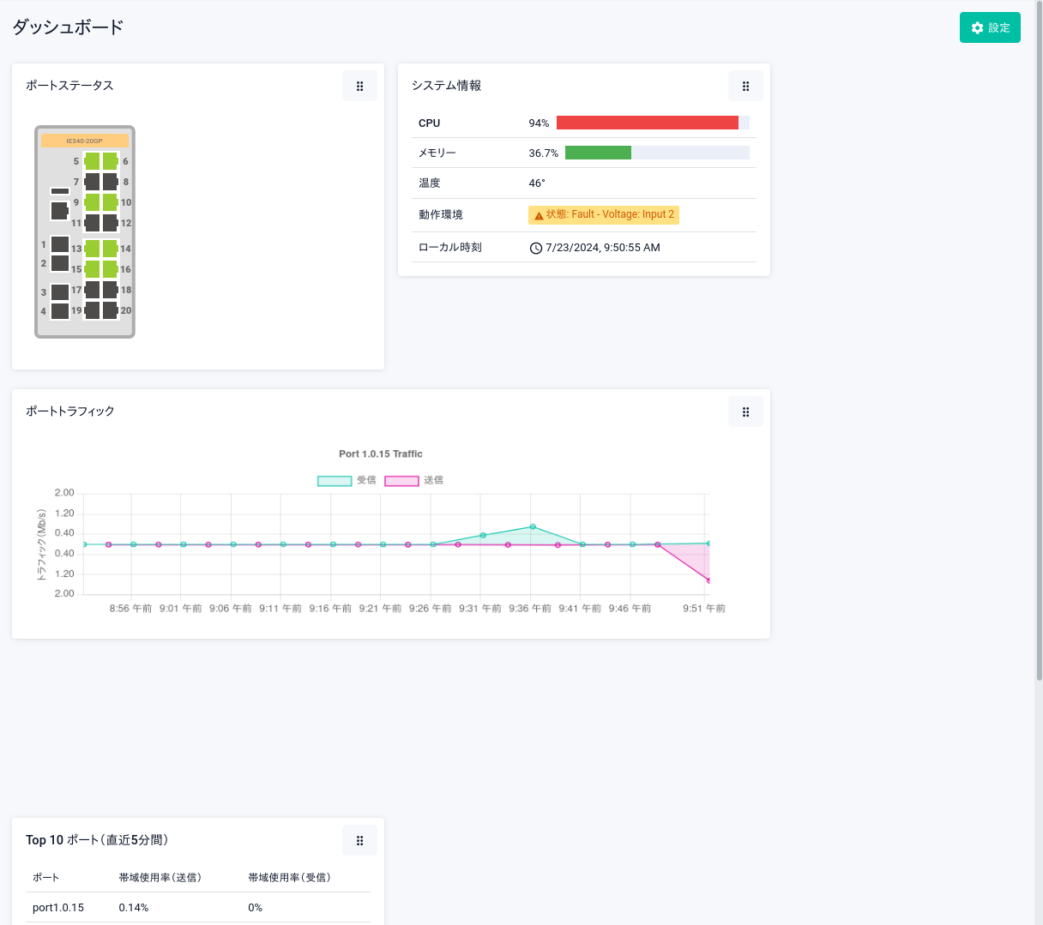Click the page vertical scrollbar

tap(1039, 343)
